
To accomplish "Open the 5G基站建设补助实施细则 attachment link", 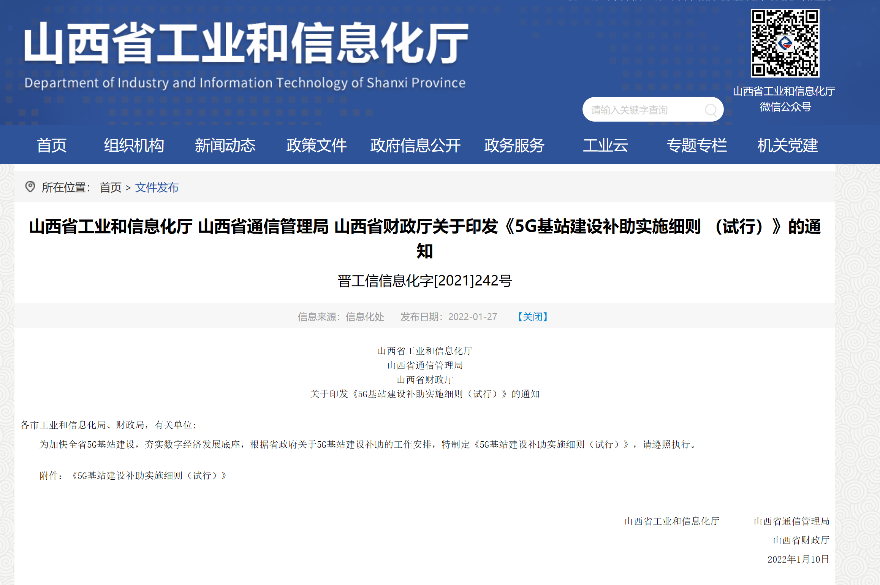I will [x=148, y=475].
